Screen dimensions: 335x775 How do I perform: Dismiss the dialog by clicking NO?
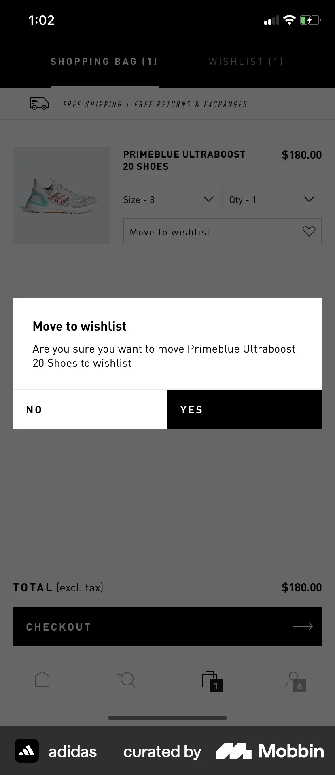(90, 409)
